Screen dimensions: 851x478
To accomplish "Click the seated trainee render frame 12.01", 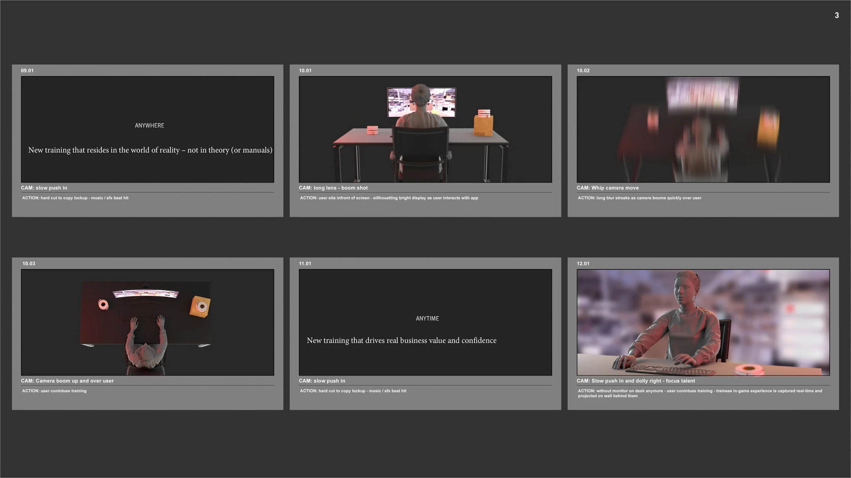I will click(703, 322).
